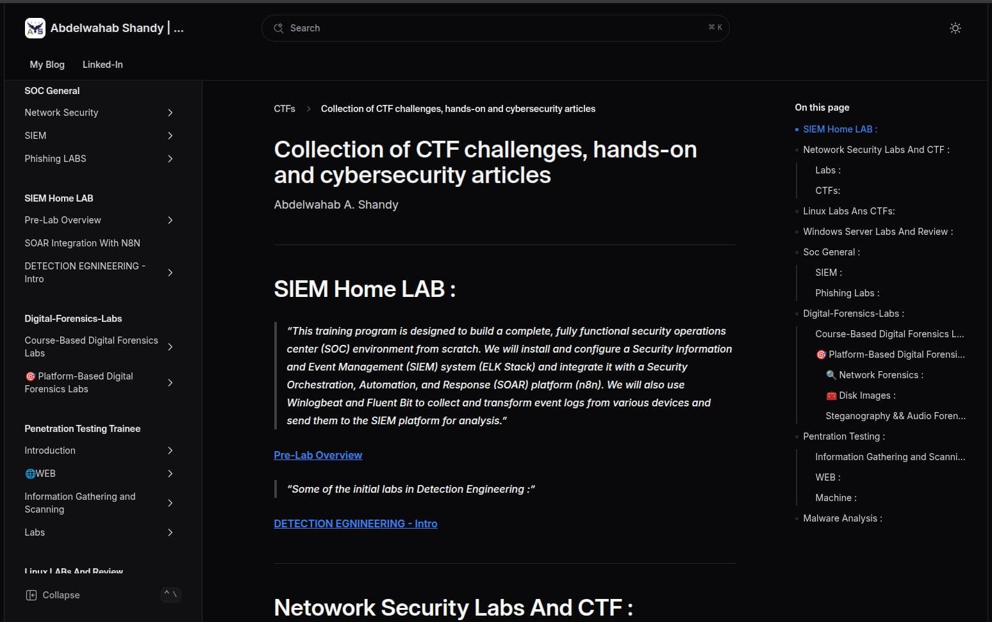
Task: Click the search magnifier icon
Action: pyautogui.click(x=278, y=28)
